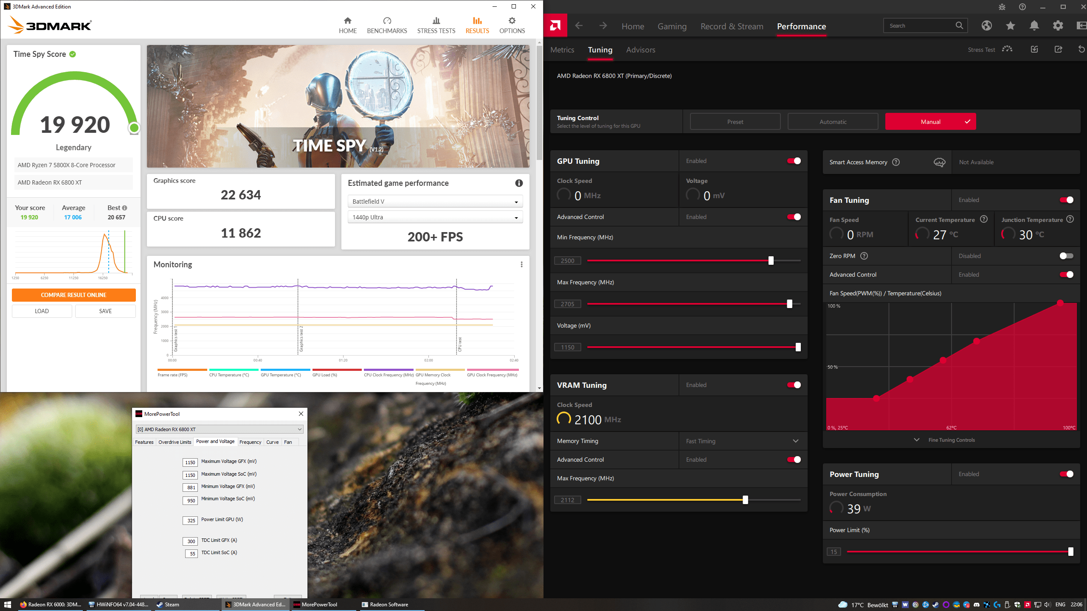The image size is (1087, 611).
Task: Click the Radeon Software settings gear icon
Action: click(x=1058, y=26)
